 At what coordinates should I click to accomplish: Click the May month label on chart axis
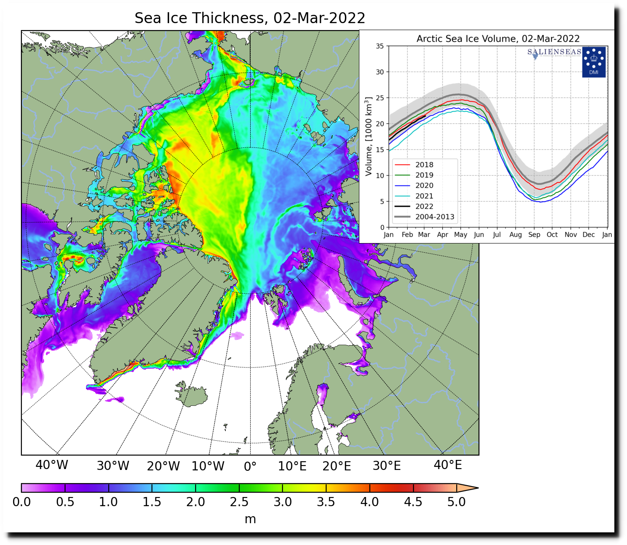(461, 235)
